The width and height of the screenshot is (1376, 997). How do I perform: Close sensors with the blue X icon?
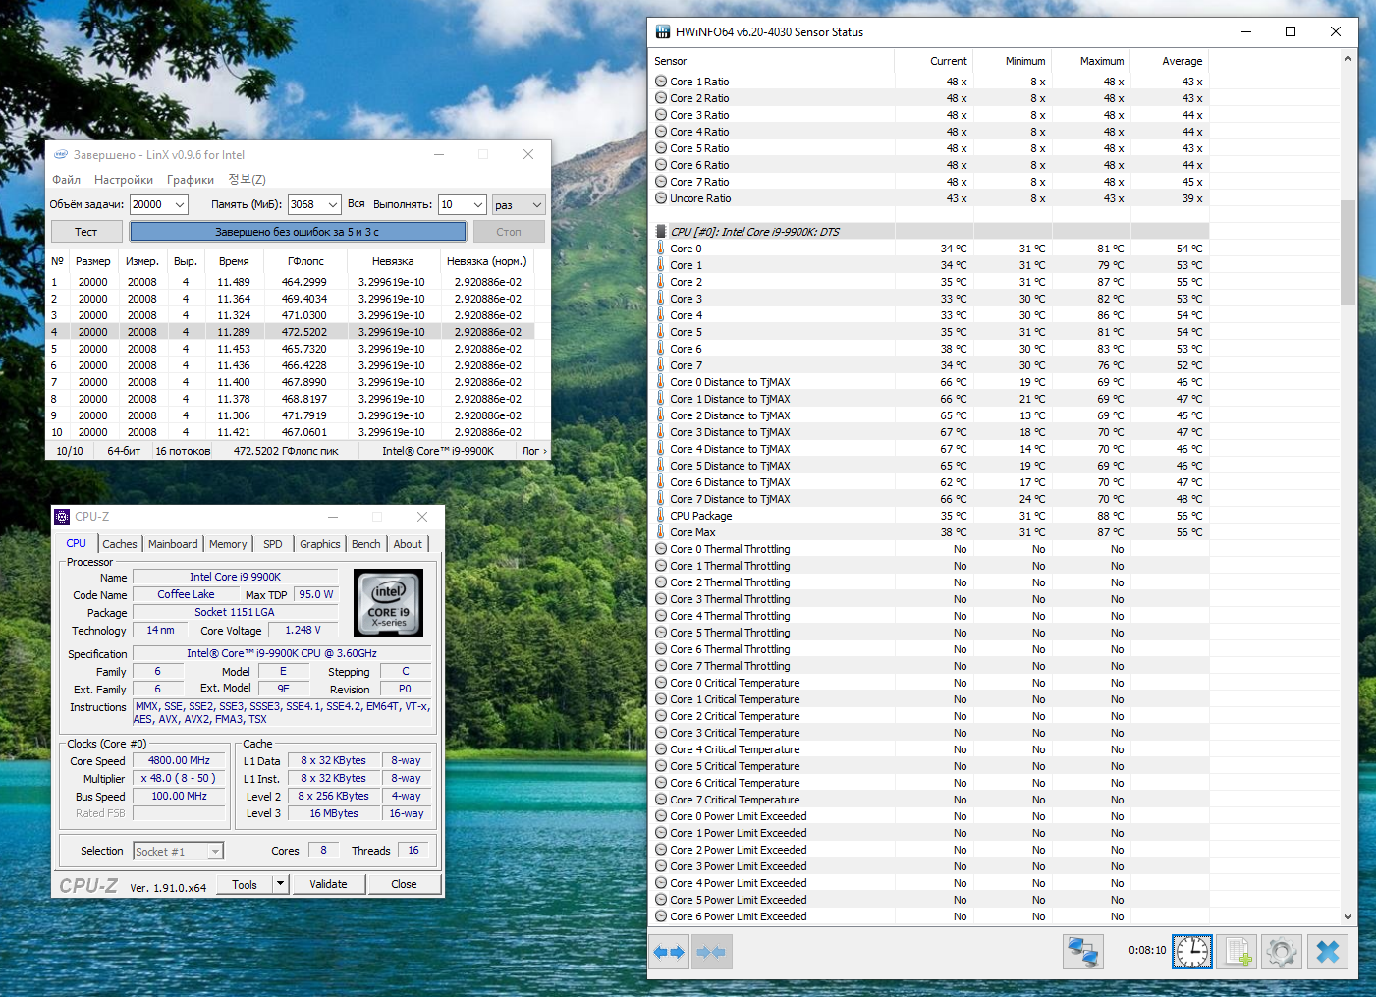click(x=1327, y=952)
